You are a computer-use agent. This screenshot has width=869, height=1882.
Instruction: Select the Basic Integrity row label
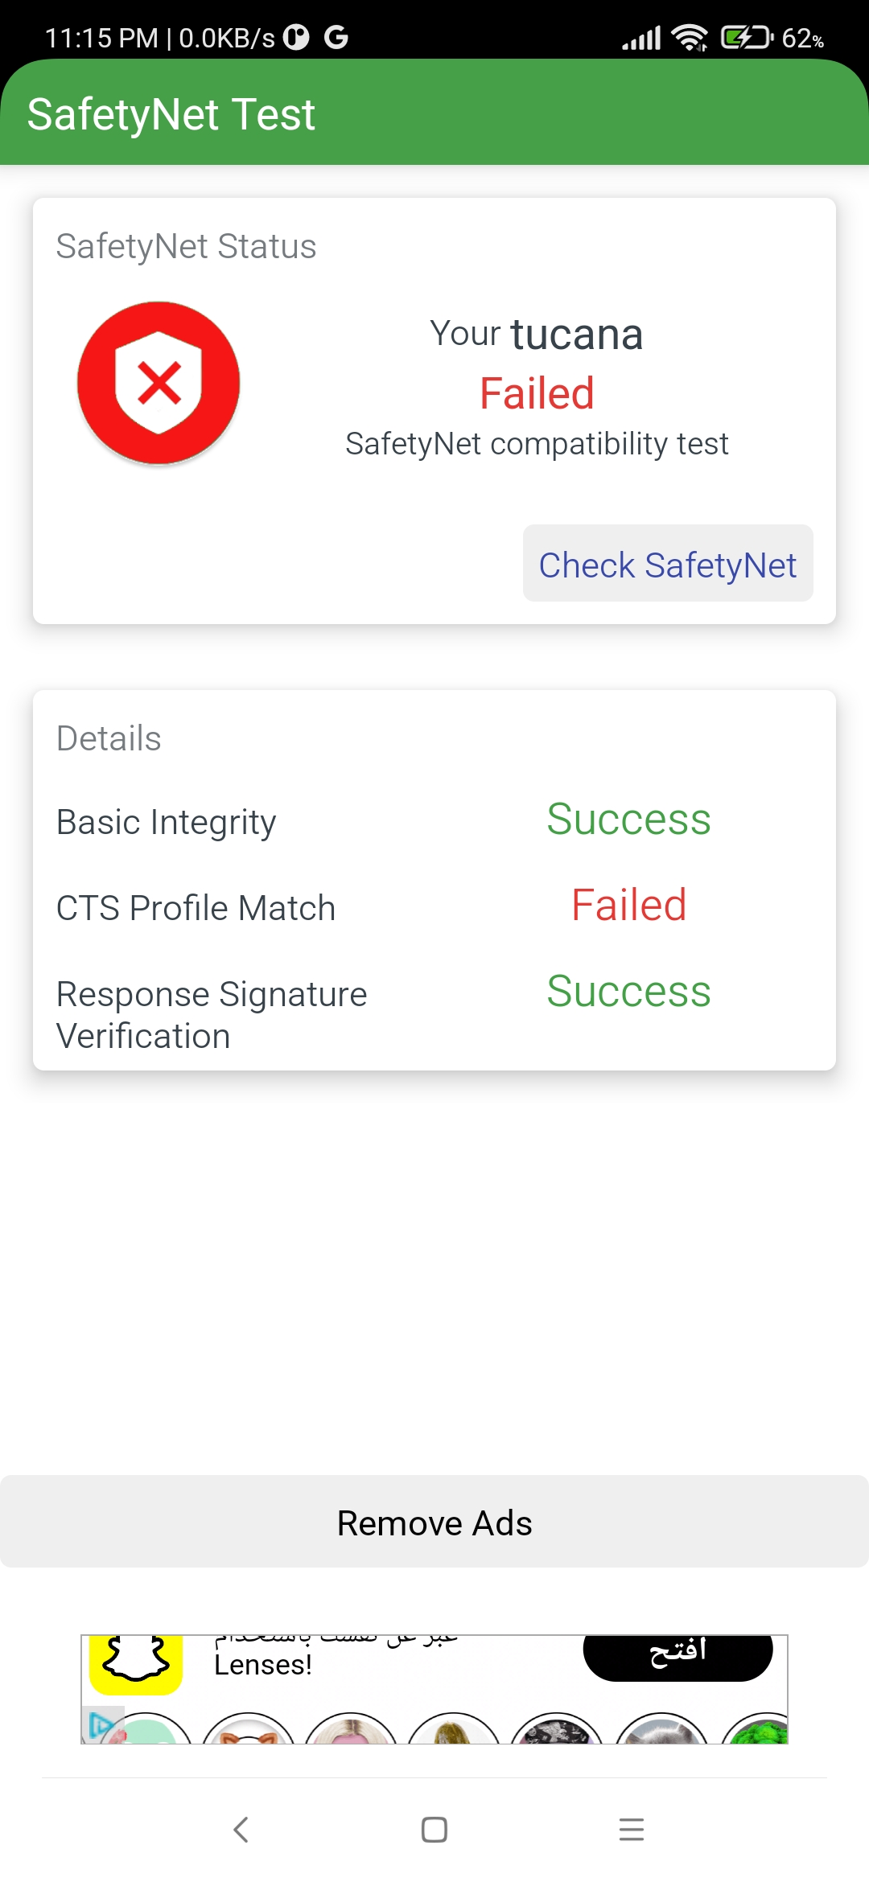167,822
